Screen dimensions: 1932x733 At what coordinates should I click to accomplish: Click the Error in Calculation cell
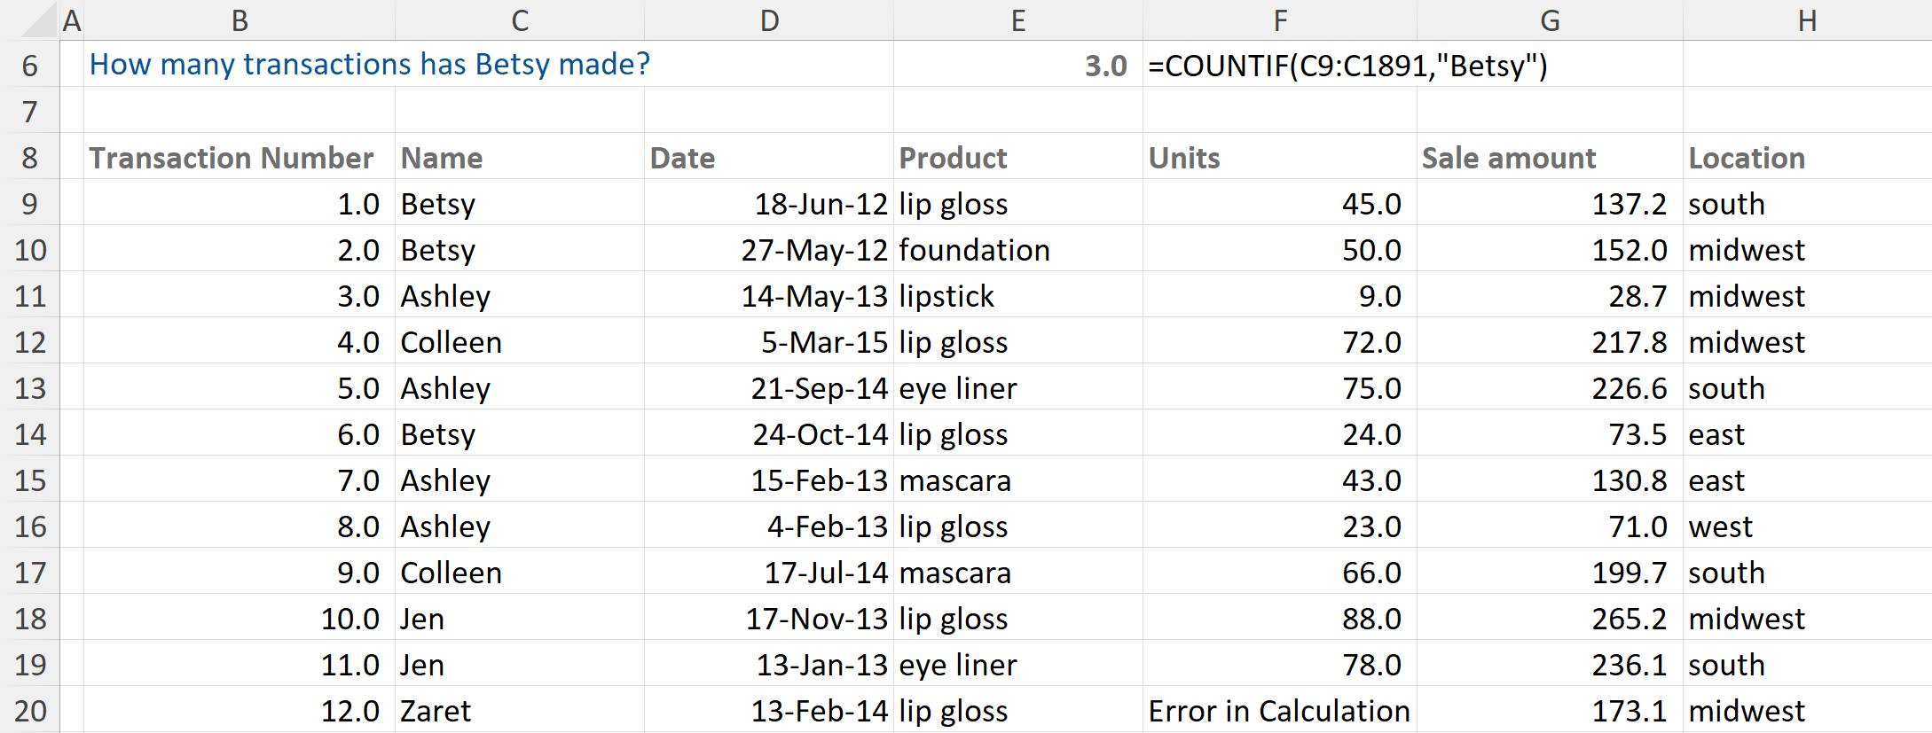coord(1279,711)
